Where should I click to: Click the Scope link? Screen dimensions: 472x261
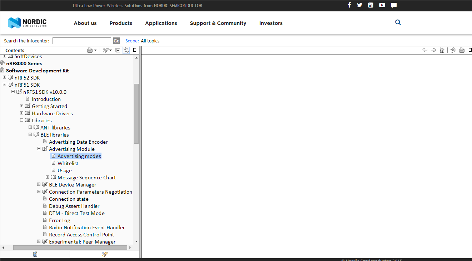[132, 41]
